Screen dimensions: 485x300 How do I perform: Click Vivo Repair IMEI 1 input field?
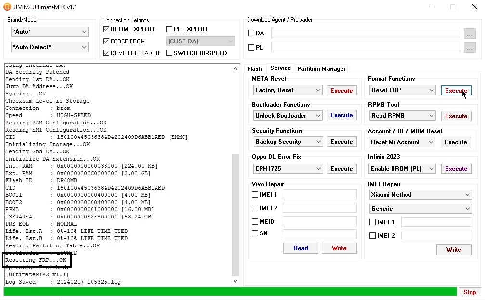tap(319, 194)
